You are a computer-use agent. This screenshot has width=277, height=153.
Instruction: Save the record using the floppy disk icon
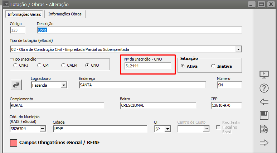pyautogui.click(x=264, y=115)
